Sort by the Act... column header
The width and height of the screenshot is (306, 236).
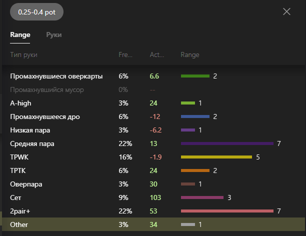(156, 54)
